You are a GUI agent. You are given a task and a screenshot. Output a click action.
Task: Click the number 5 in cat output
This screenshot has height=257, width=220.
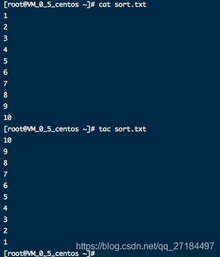pos(6,61)
